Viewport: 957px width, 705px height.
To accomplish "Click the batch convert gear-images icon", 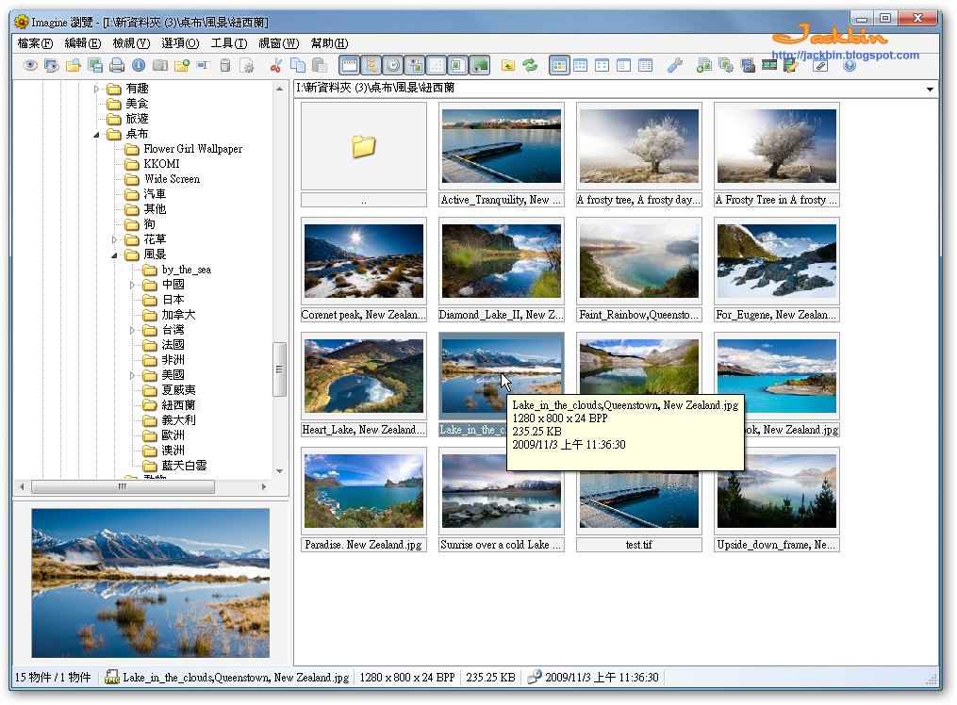I will tap(726, 65).
